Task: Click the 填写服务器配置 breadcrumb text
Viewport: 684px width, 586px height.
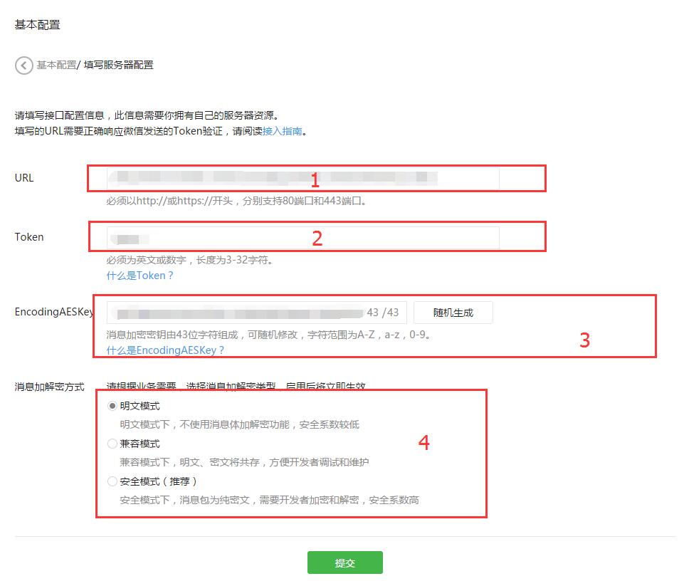Action: click(x=118, y=65)
